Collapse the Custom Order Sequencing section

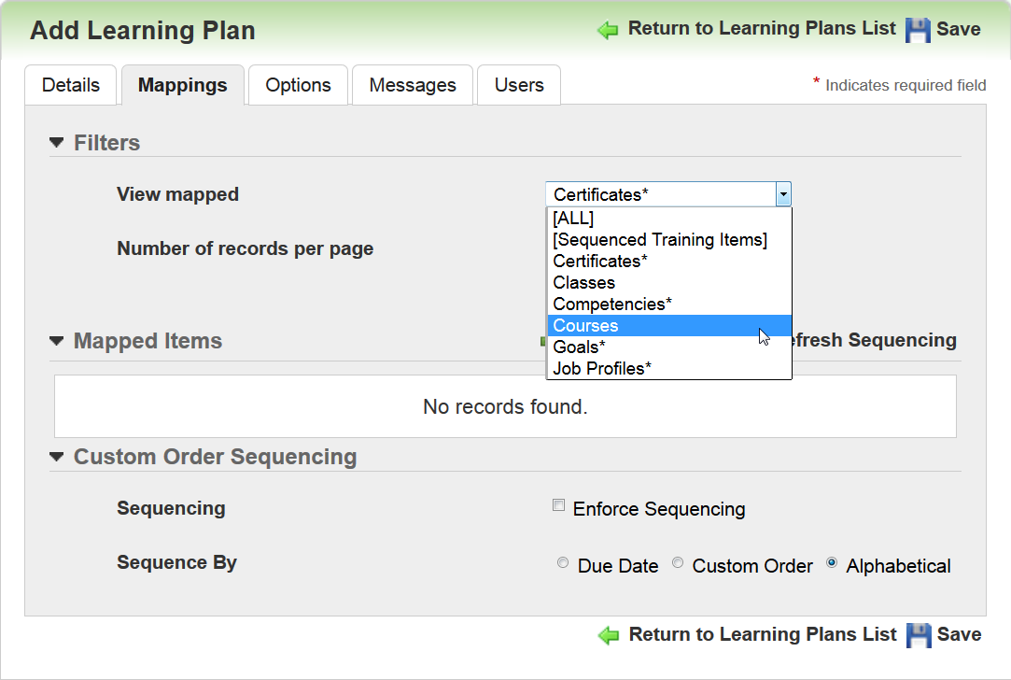point(57,457)
